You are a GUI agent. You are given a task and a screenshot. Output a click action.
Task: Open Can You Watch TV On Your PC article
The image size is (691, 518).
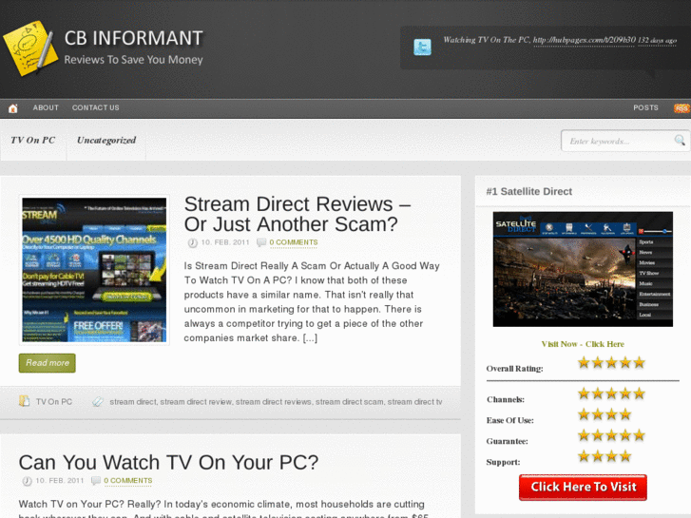[168, 463]
